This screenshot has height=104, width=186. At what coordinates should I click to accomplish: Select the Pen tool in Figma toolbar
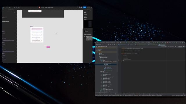click(9, 7)
